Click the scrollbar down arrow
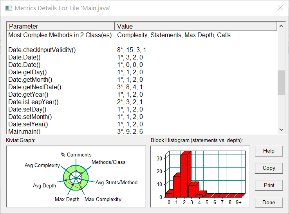This screenshot has width=289, height=214. 281,129
